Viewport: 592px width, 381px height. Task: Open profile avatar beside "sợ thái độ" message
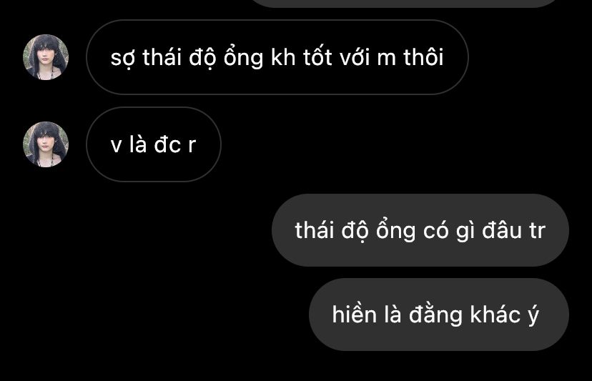click(x=46, y=57)
